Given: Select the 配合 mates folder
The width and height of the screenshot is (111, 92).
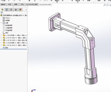Looking at the screenshot, I should [x=7, y=48].
